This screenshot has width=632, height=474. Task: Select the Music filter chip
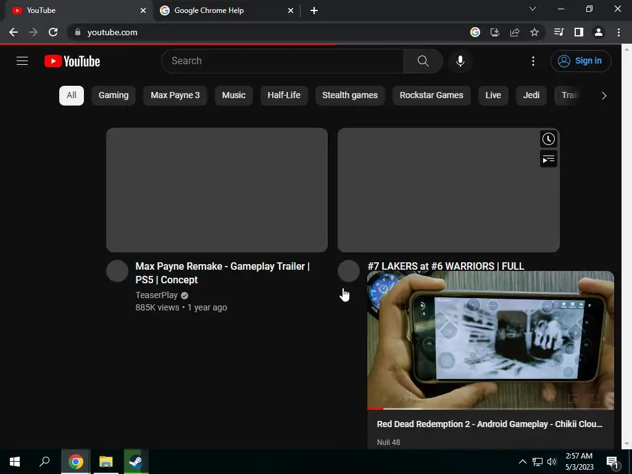pos(234,96)
